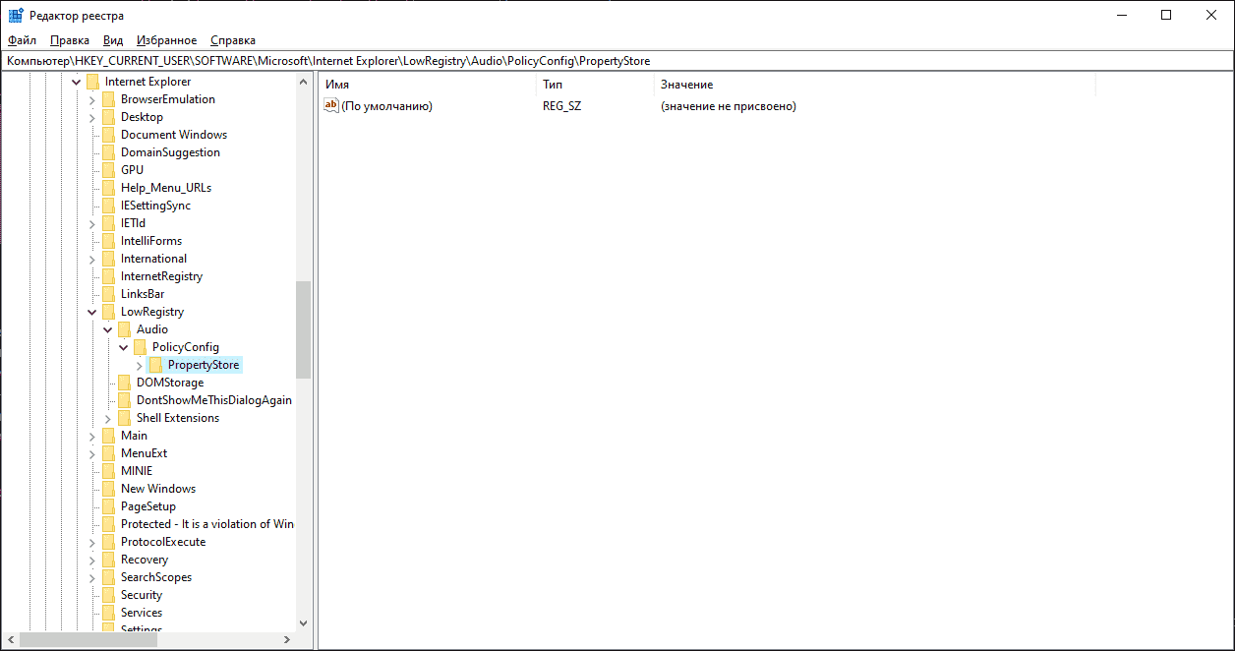1235x651 pixels.
Task: Click the PageSetup folder icon
Action: (x=108, y=506)
